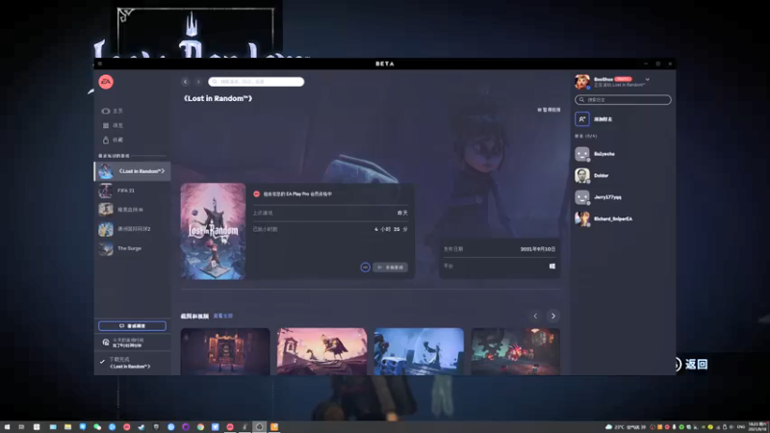Click the Lost in Random cover art
This screenshot has width=770, height=433.
pyautogui.click(x=213, y=231)
